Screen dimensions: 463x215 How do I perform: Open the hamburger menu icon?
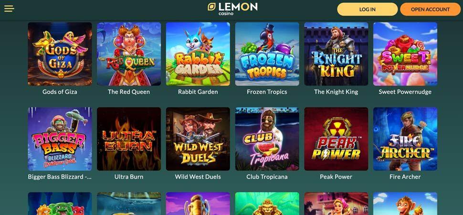pos(9,9)
